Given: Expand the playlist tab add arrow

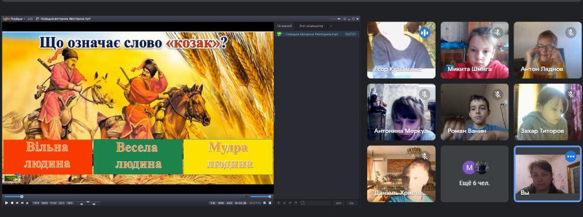Looking at the screenshot, I should [x=331, y=26].
